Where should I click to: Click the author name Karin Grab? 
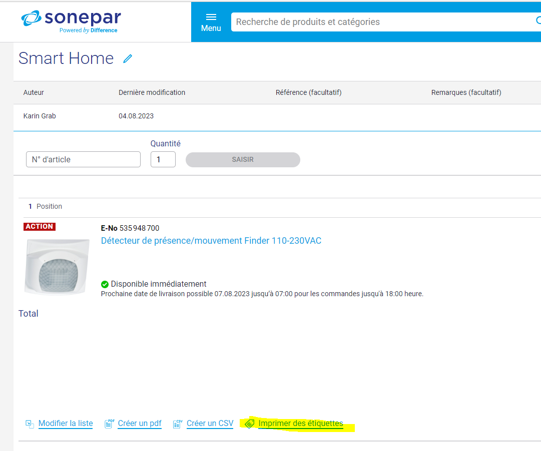[40, 116]
